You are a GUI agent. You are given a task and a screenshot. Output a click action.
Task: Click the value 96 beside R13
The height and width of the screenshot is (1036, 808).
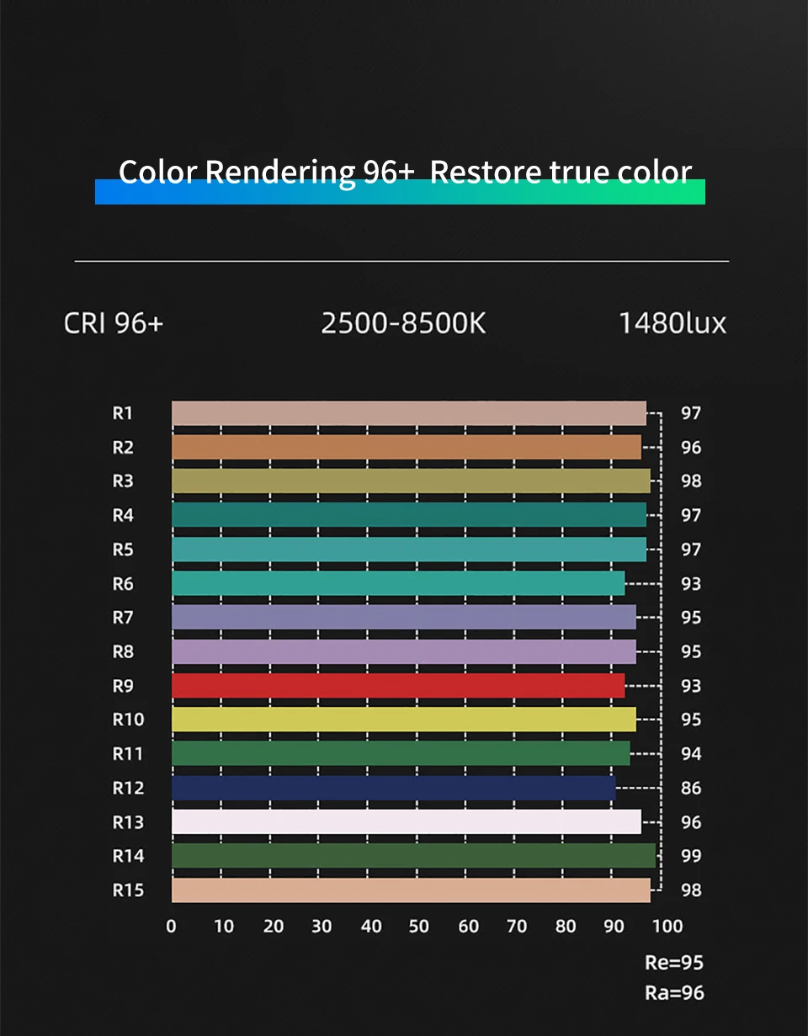(x=691, y=822)
